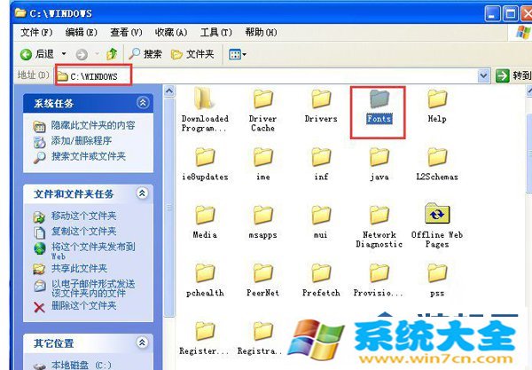This screenshot has height=370, width=532.
Task: Open the 帮助(H) menu
Action: tap(261, 32)
